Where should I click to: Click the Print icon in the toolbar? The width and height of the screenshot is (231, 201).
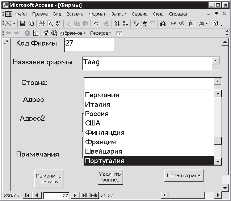42,23
